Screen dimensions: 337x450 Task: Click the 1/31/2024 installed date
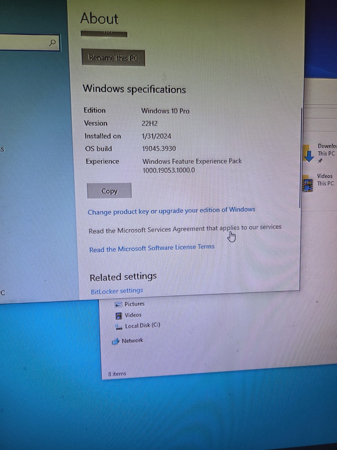(x=156, y=136)
